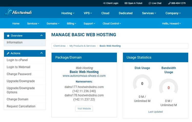Click the Last Updated text

pos(155,112)
